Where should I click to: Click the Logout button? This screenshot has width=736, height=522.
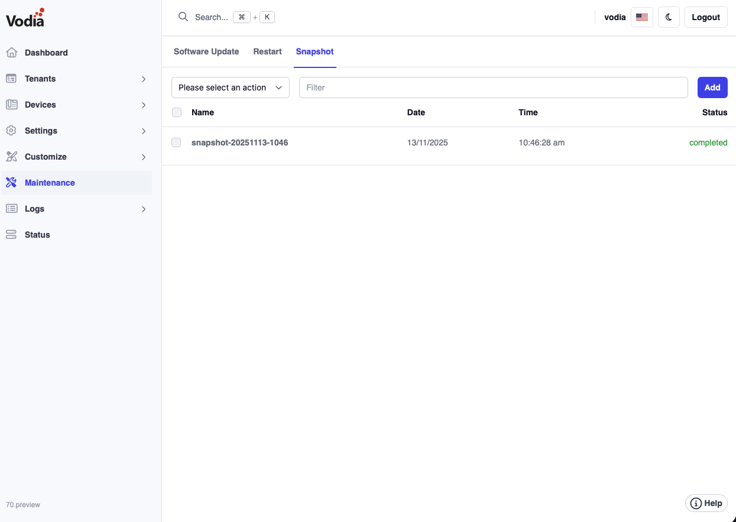coord(705,17)
